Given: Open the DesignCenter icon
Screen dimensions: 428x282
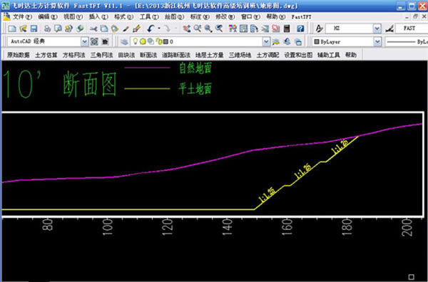Looking at the screenshot, I should click(x=243, y=28).
